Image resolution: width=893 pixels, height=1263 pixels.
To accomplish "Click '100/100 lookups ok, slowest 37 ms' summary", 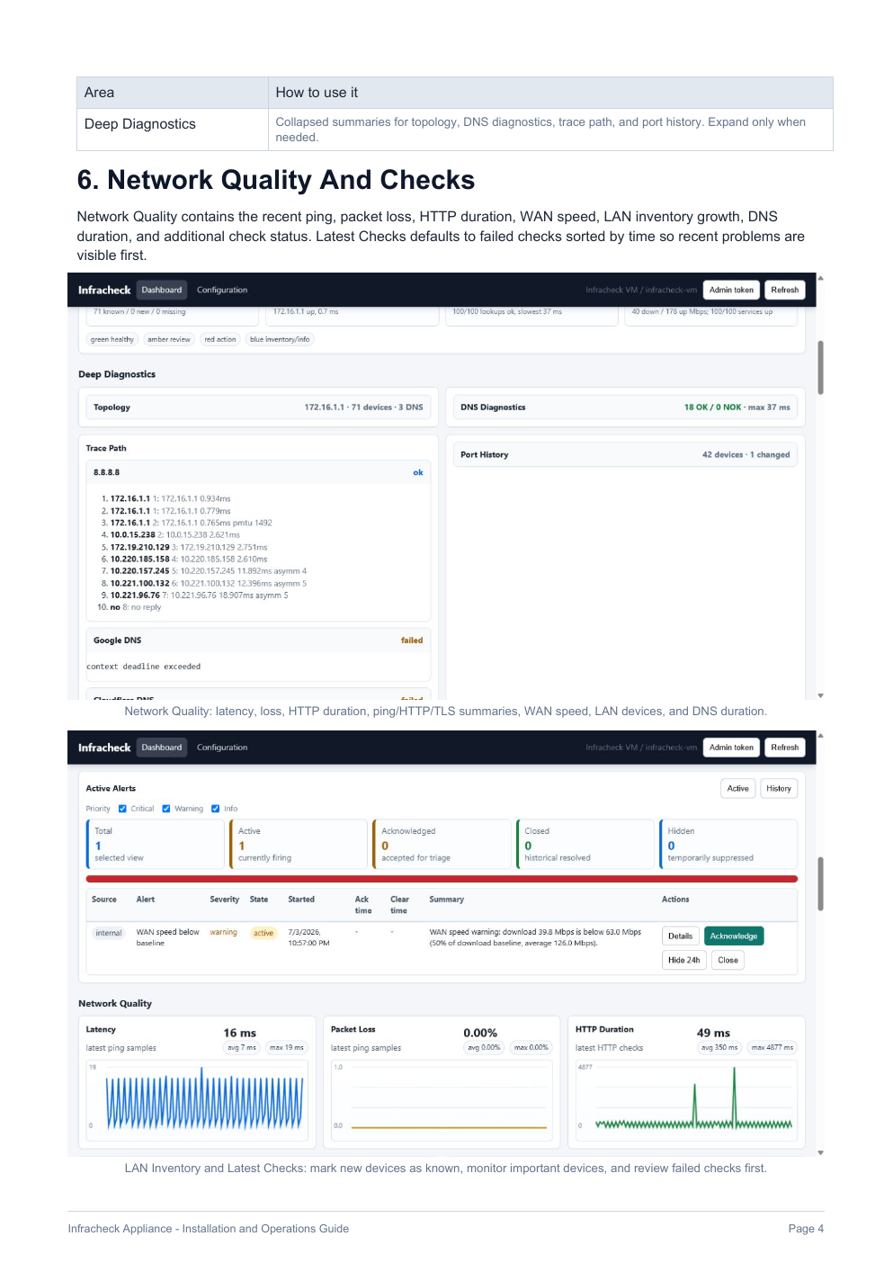I will (x=507, y=311).
